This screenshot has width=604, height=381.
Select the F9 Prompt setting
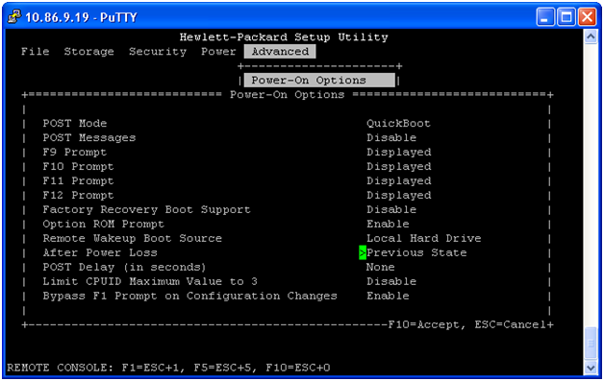click(x=74, y=153)
